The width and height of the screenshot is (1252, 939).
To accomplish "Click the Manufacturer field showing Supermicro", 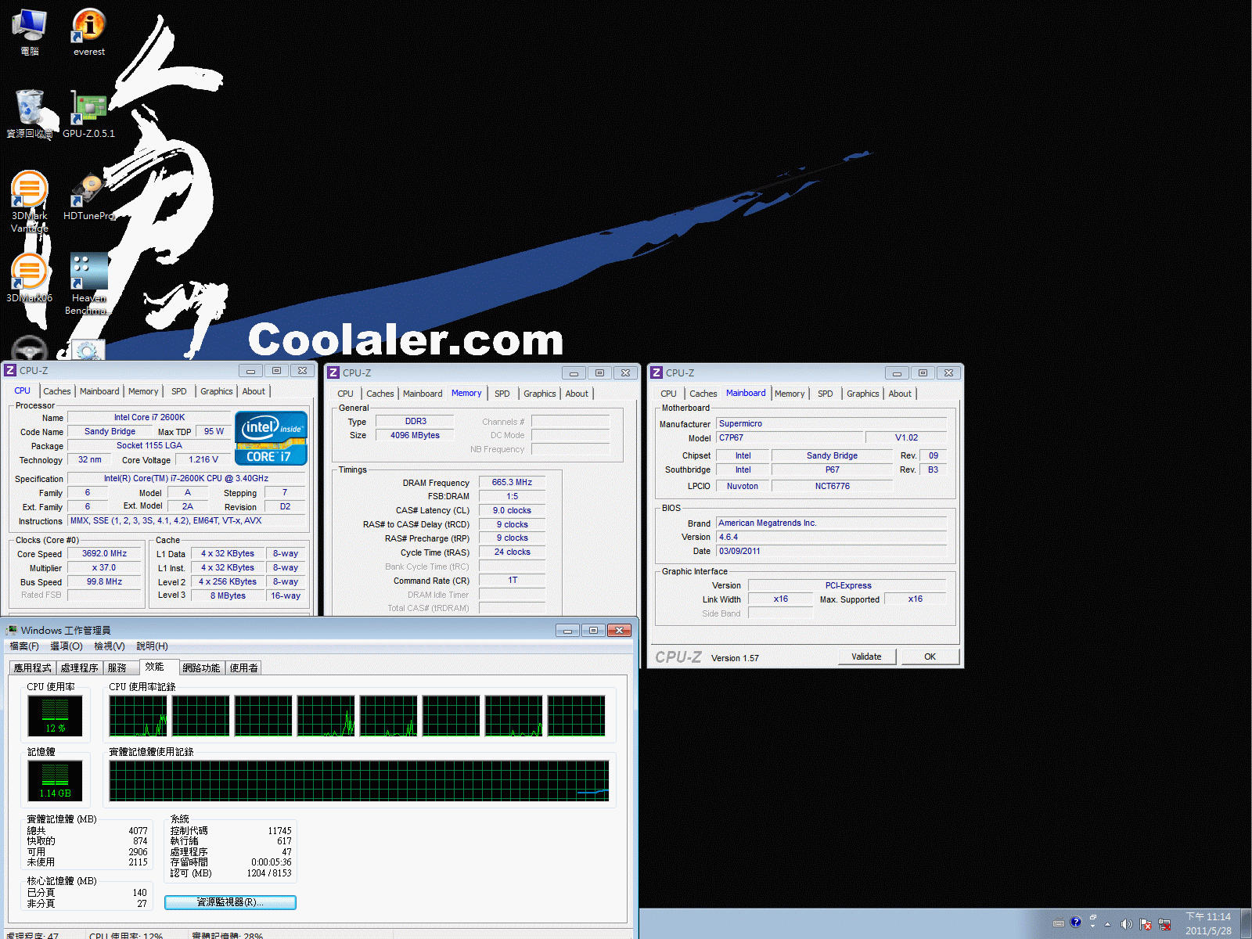I will pyautogui.click(x=831, y=423).
